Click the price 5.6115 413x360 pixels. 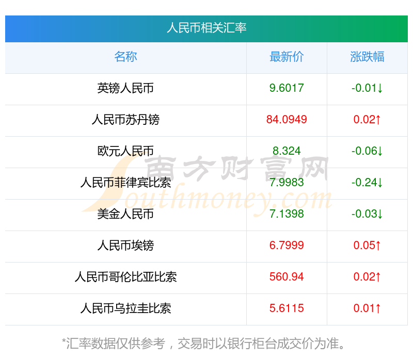287,308
